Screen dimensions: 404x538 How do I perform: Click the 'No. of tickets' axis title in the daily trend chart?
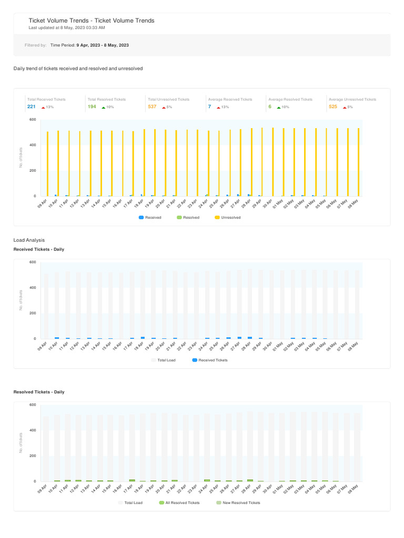(x=21, y=158)
